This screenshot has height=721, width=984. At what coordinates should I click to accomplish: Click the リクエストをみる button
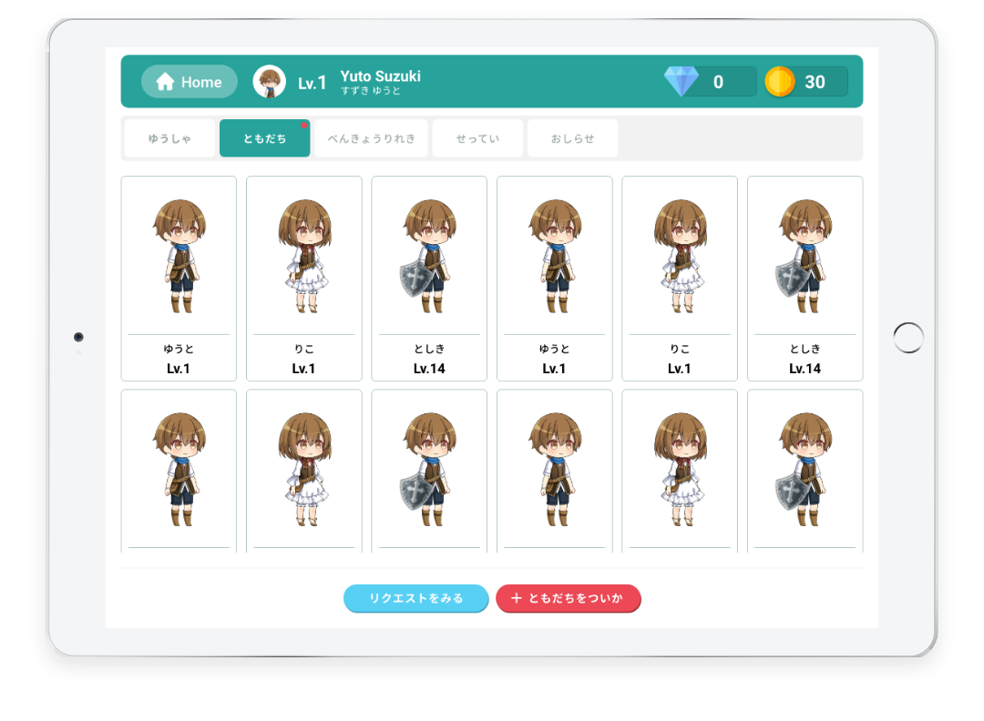tap(415, 598)
